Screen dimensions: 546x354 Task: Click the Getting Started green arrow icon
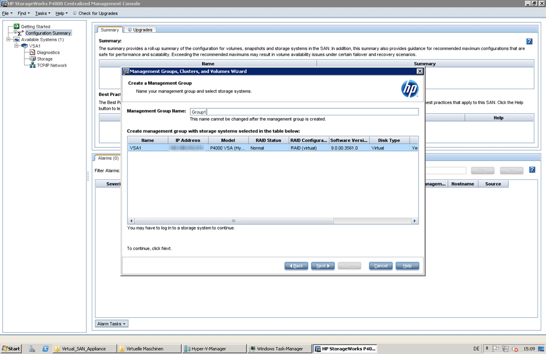pyautogui.click(x=17, y=26)
